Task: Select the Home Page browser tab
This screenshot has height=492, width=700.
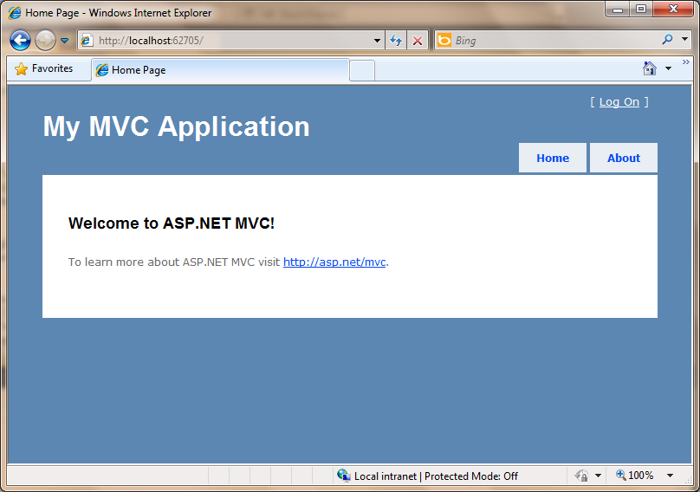Action: click(x=220, y=70)
